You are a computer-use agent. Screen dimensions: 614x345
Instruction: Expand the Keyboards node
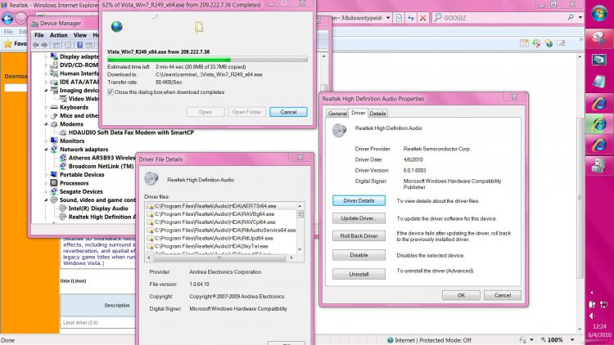[x=46, y=108]
